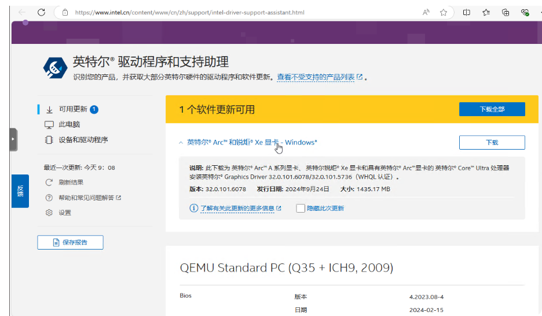Click the 英特尔 驱动程序和支持助理 page title

(151, 62)
